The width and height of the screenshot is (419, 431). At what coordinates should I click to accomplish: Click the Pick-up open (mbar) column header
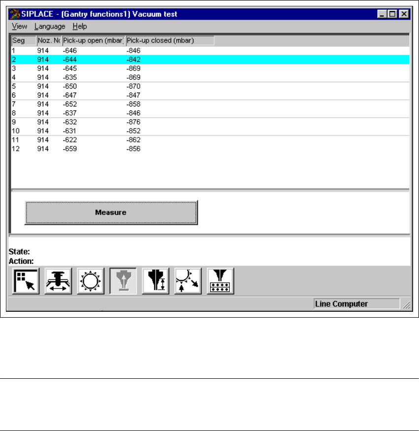click(x=94, y=40)
